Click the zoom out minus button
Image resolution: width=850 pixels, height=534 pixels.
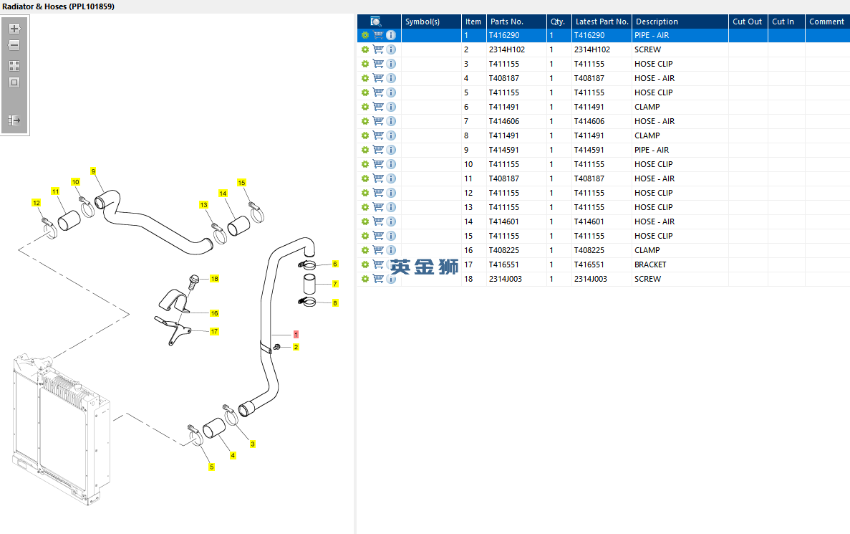coord(14,45)
